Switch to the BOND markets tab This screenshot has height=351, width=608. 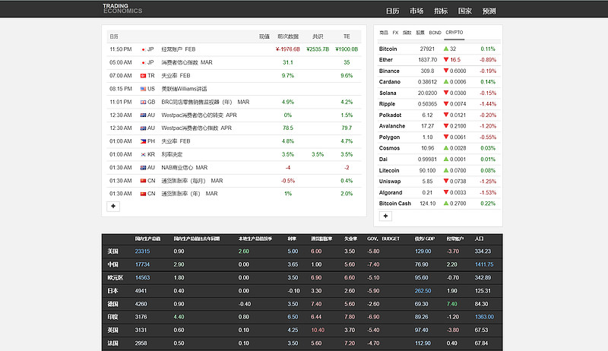coord(435,33)
